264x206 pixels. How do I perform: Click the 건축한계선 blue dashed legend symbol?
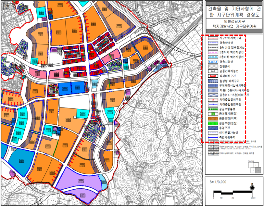[213, 43]
